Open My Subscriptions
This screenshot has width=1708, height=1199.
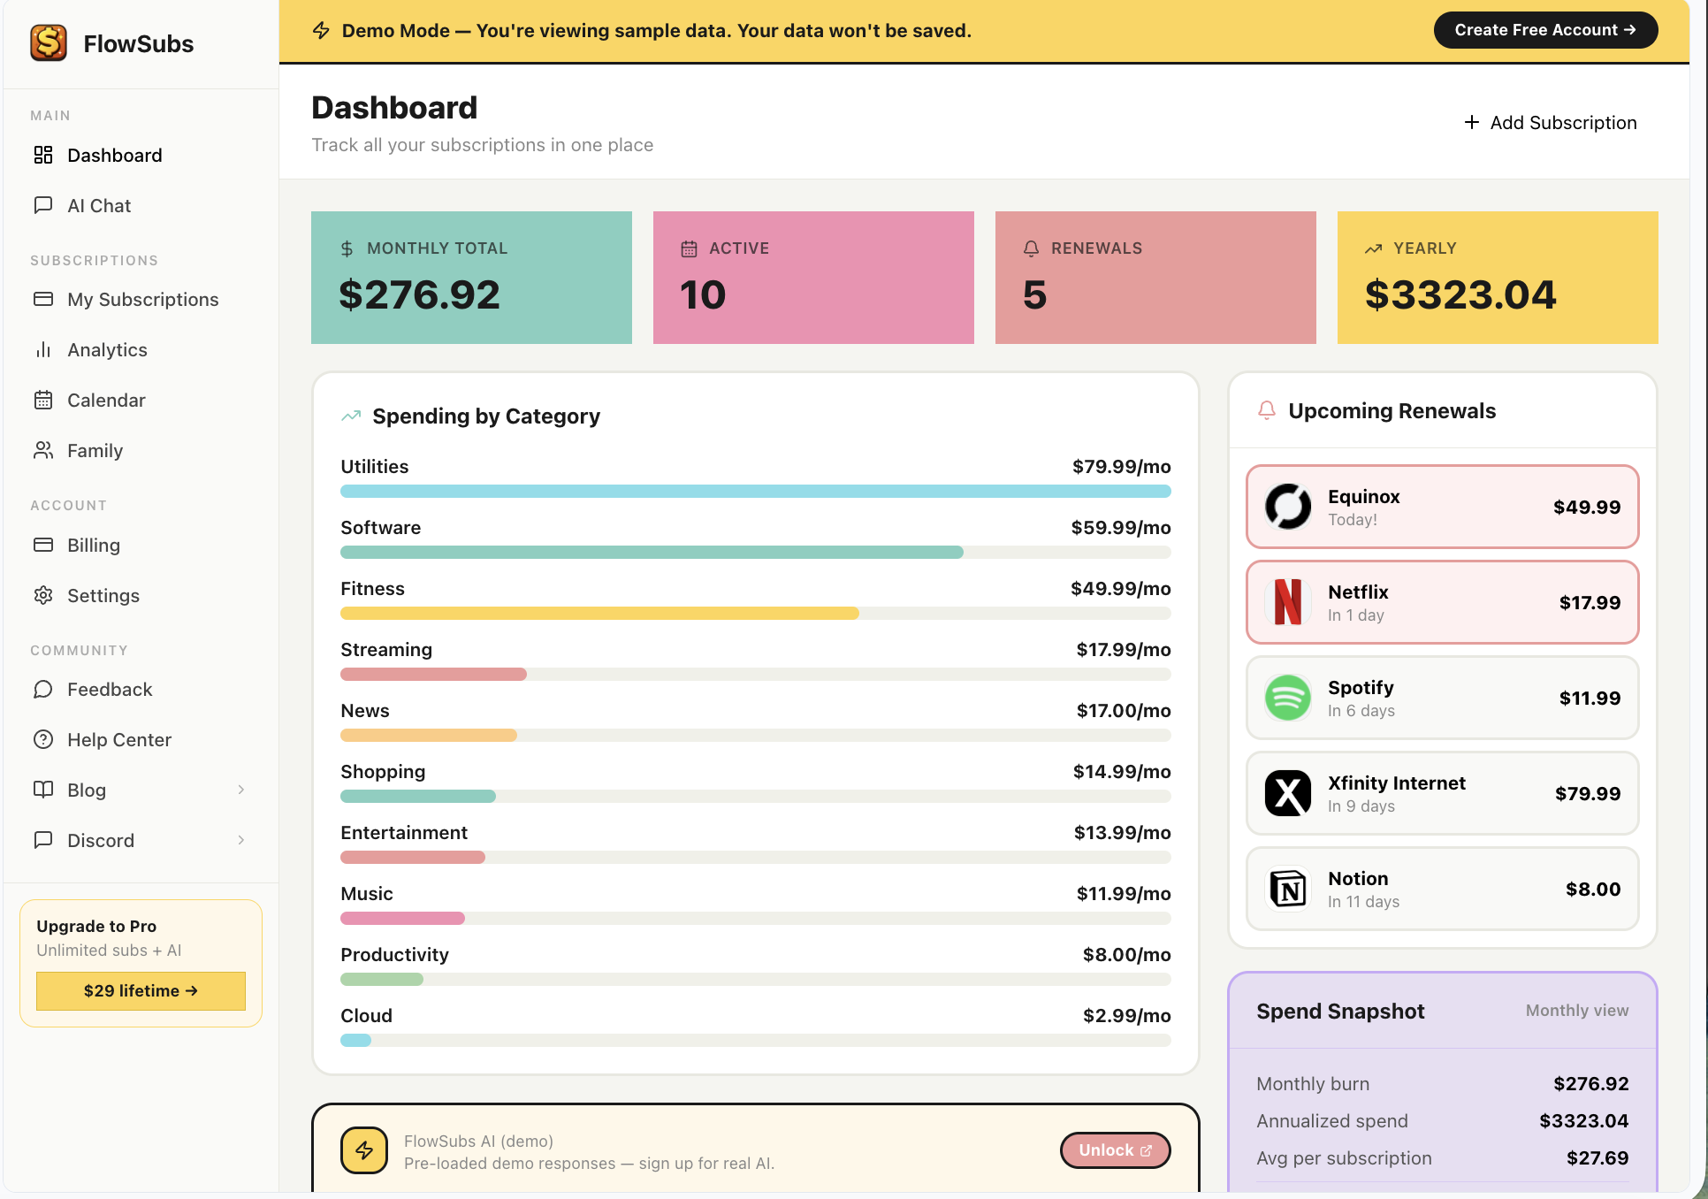click(142, 299)
